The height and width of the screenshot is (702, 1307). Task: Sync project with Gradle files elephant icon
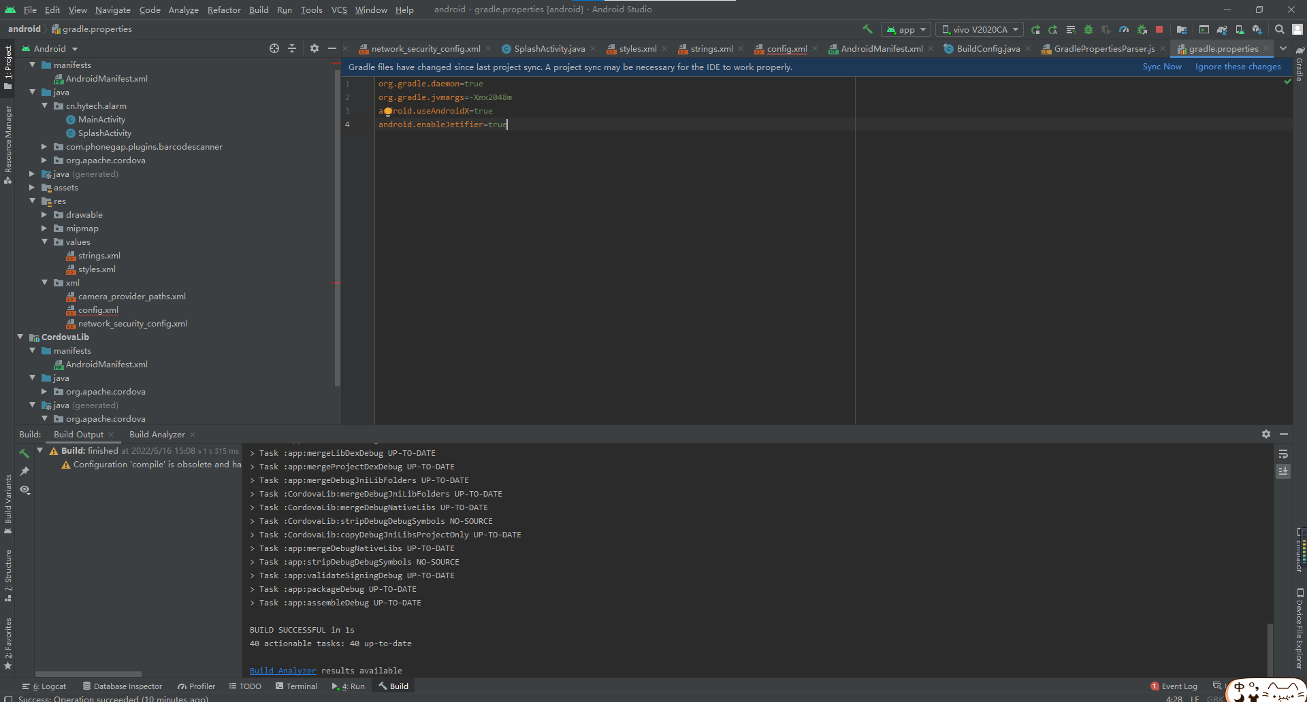(x=1222, y=29)
